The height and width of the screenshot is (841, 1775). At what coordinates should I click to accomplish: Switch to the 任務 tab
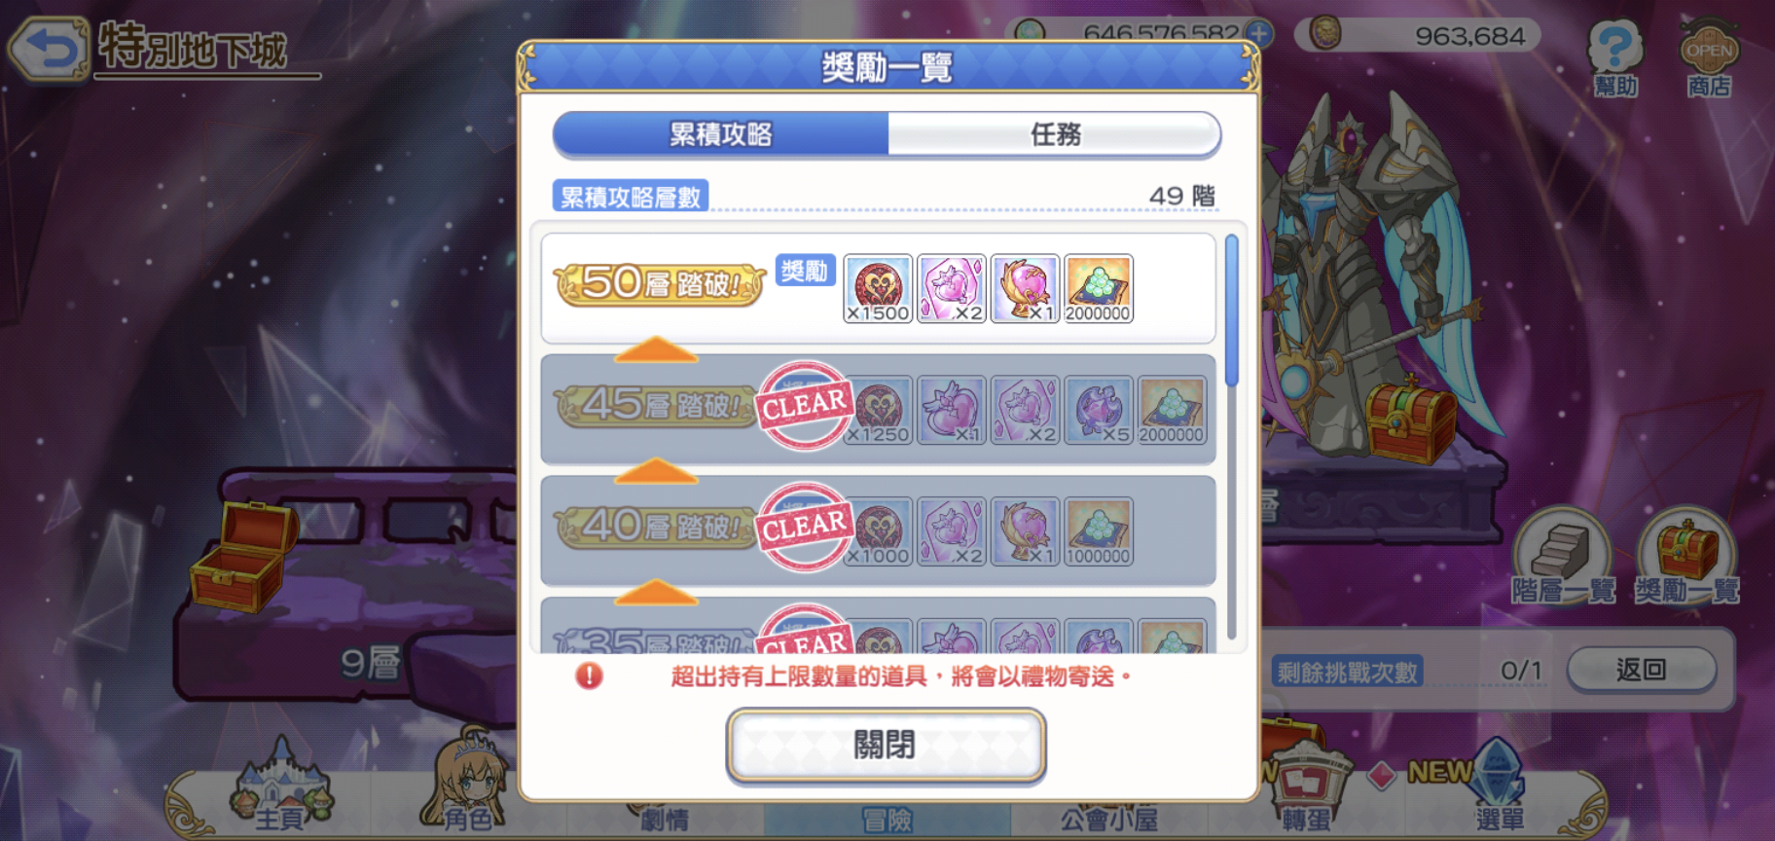point(1055,134)
